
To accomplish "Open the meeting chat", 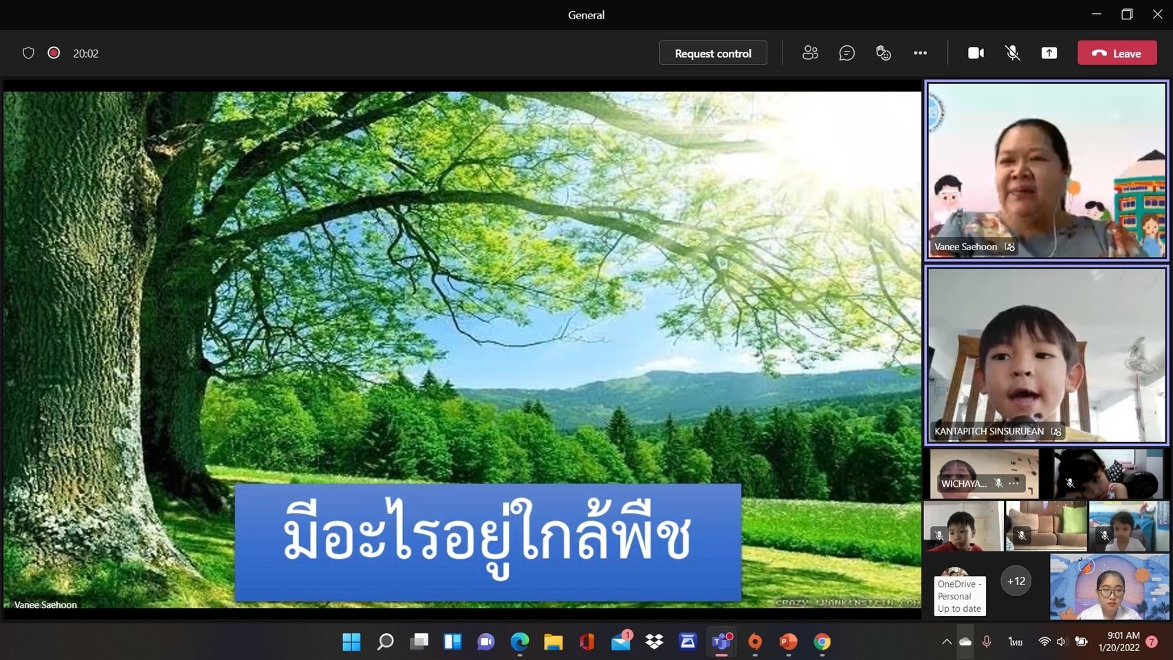I will click(x=846, y=53).
